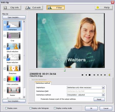Image resolution: width=115 pixels, height=112 pixels.
Task: Enable the Sharpness checkbox
Action: pyautogui.click(x=5, y=69)
